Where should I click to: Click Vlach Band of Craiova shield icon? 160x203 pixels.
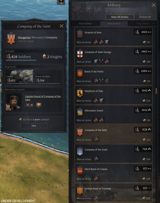click(x=80, y=171)
